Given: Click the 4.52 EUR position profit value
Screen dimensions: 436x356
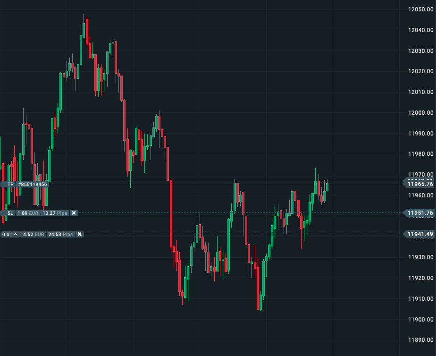Looking at the screenshot, I should (33, 234).
